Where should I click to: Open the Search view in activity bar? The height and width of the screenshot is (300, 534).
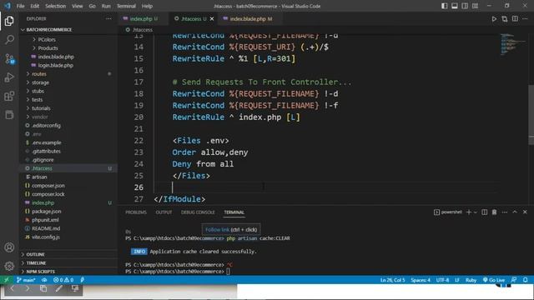[9, 39]
